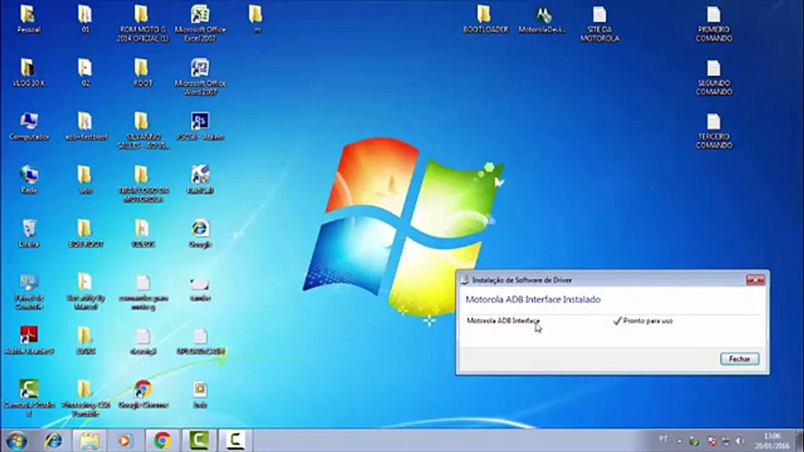
Task: Select the MotorolaDevice installer icon
Action: 543,19
